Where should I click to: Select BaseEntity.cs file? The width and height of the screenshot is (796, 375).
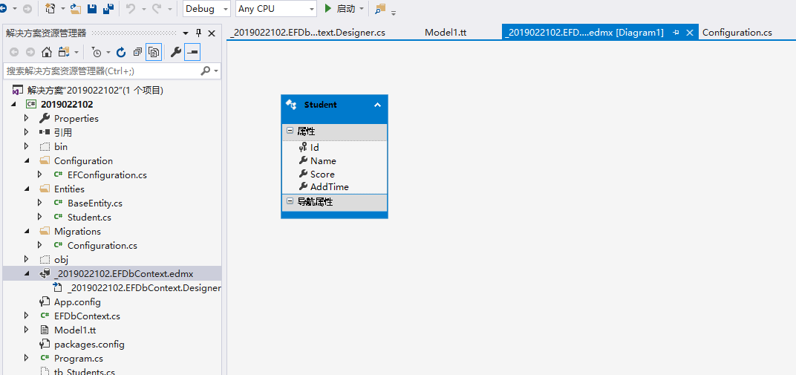click(94, 203)
